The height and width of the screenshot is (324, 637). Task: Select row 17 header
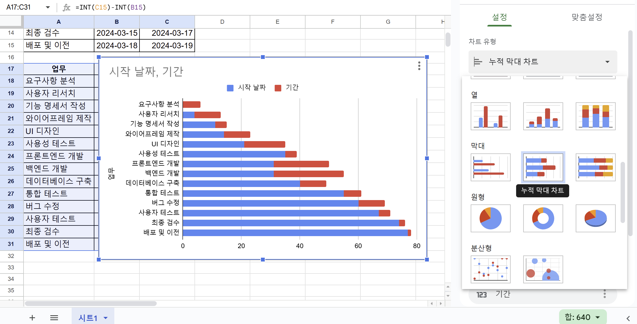coord(11,69)
